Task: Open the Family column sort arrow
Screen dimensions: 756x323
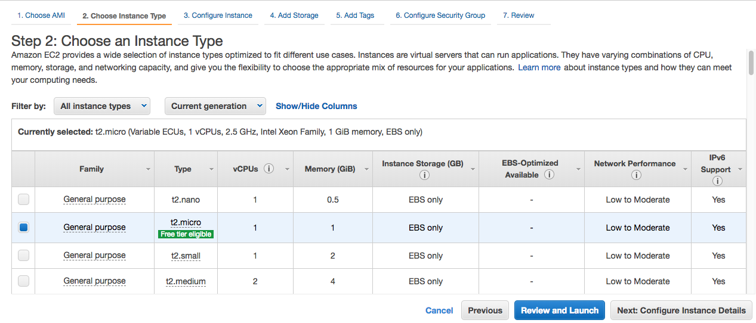Action: (x=148, y=170)
